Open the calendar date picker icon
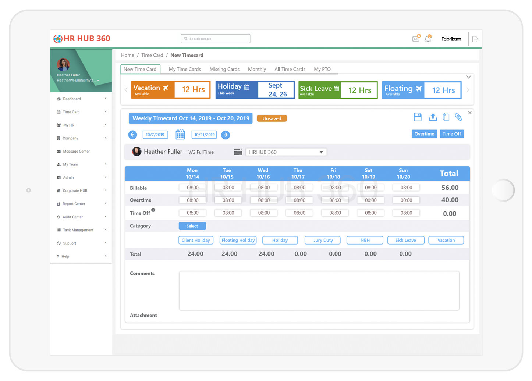 180,134
